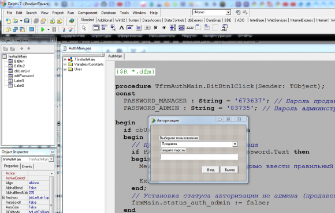Select the arrow pointer tool in palette
Screen dimensions: 335x213
(84, 28)
